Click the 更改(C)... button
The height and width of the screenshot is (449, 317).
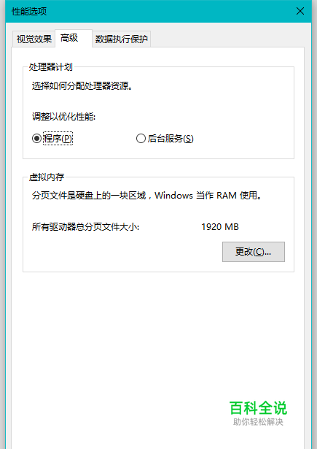tap(254, 252)
